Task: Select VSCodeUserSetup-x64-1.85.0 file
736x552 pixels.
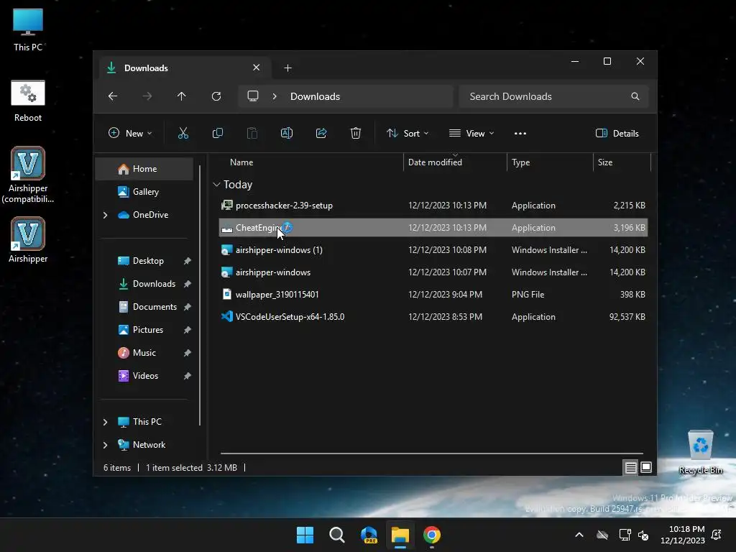Action: [433, 317]
